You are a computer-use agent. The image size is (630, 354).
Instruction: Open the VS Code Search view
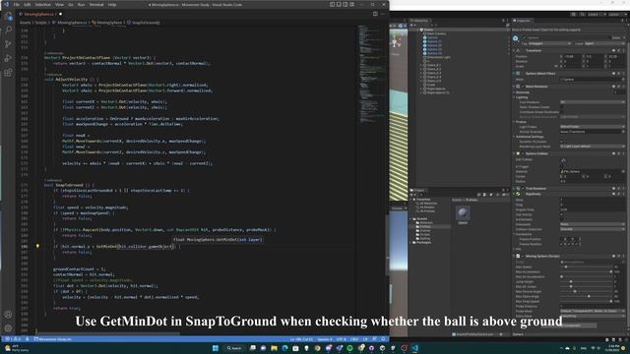coord(8,30)
